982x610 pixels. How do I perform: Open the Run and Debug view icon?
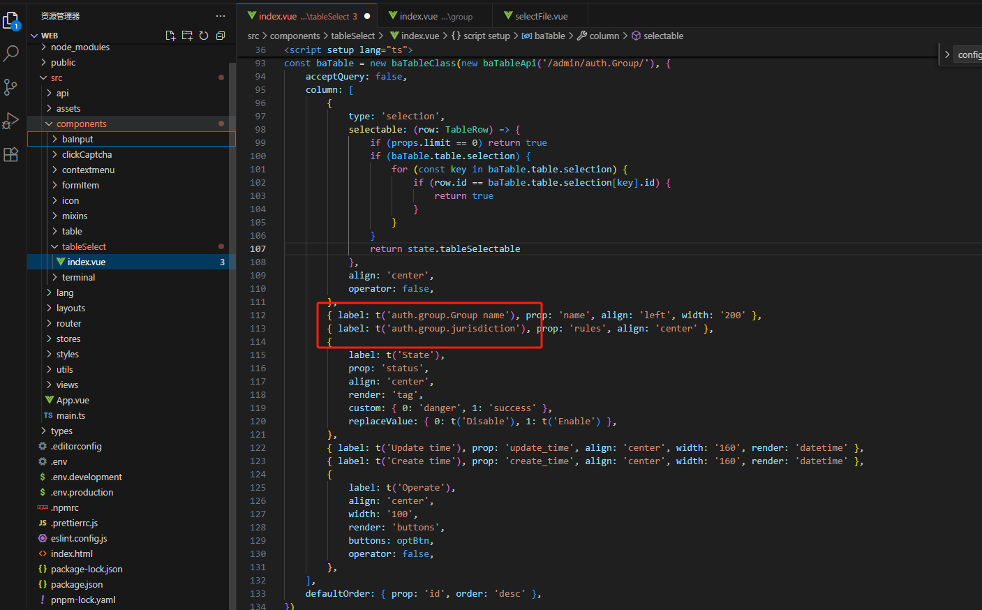10,121
